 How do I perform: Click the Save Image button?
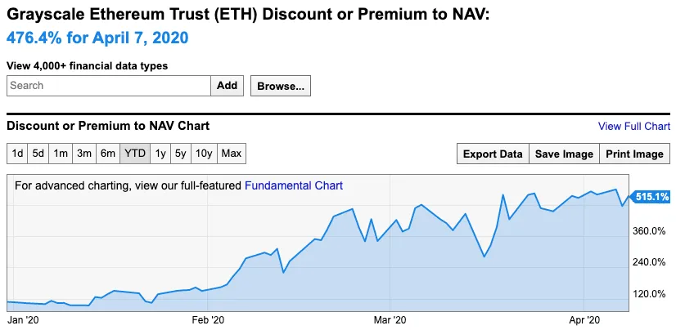click(x=564, y=154)
